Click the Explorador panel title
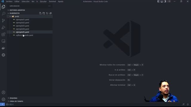Image resolution: width=191 pixels, height=107 pixels. point(15,6)
